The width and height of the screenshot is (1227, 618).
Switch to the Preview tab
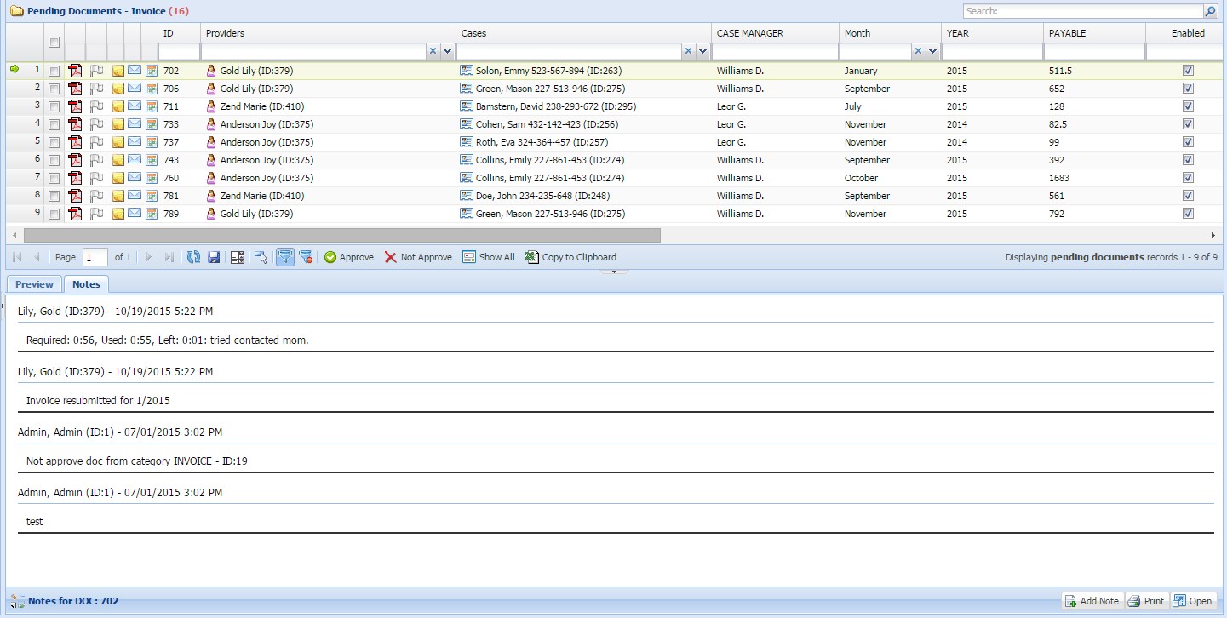click(x=34, y=284)
